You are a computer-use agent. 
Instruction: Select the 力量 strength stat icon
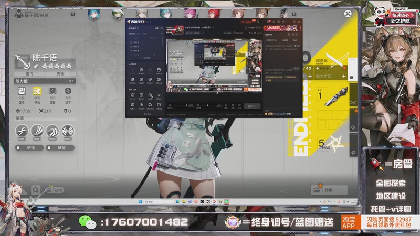click(22, 91)
